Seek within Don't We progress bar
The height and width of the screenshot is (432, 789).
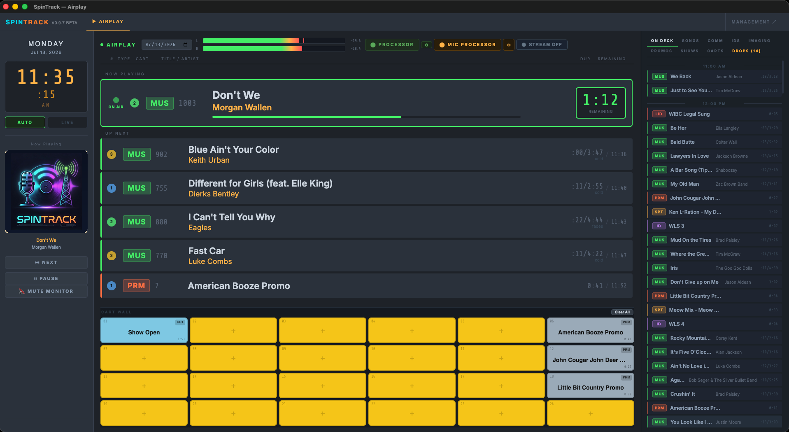[366, 117]
